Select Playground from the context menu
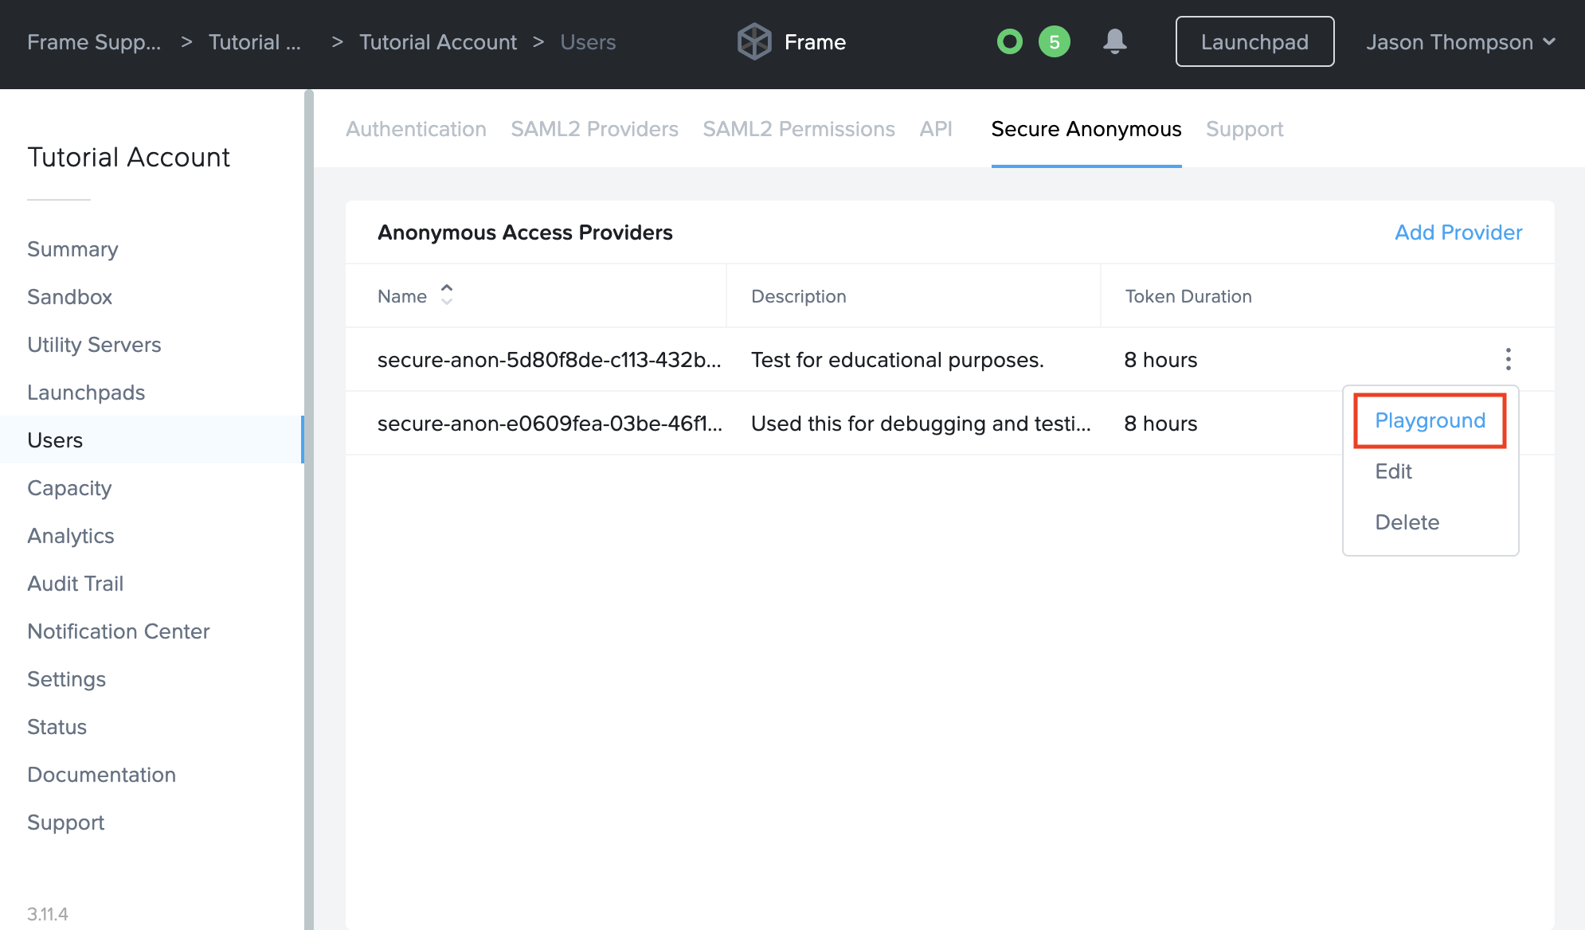Screen dimensions: 1585x930 [x=1430, y=420]
